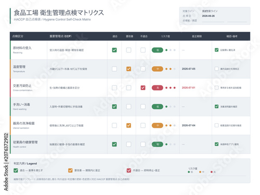
Task: Toggle the orange 要改善 checkbox for 温度管理
Action: [x=128, y=69]
